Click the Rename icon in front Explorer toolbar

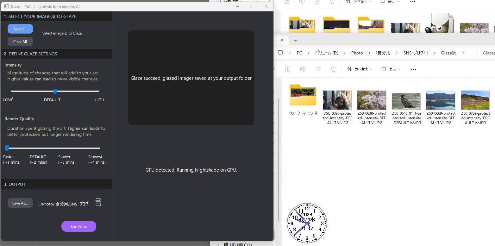click(303, 69)
